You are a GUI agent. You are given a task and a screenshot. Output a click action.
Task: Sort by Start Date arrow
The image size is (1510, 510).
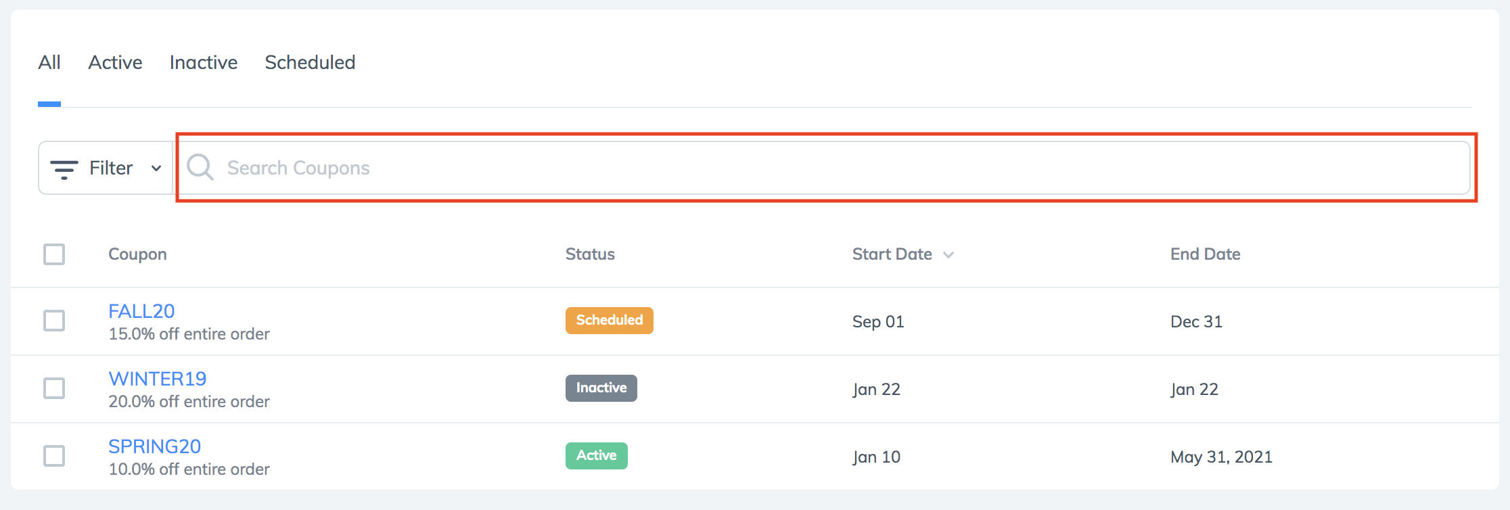tap(948, 255)
